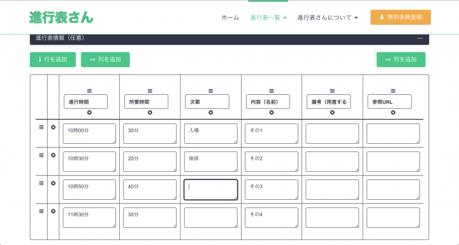Delete the 所要時間 column with its x icon
Screen dimensions: 459x245
150,113
